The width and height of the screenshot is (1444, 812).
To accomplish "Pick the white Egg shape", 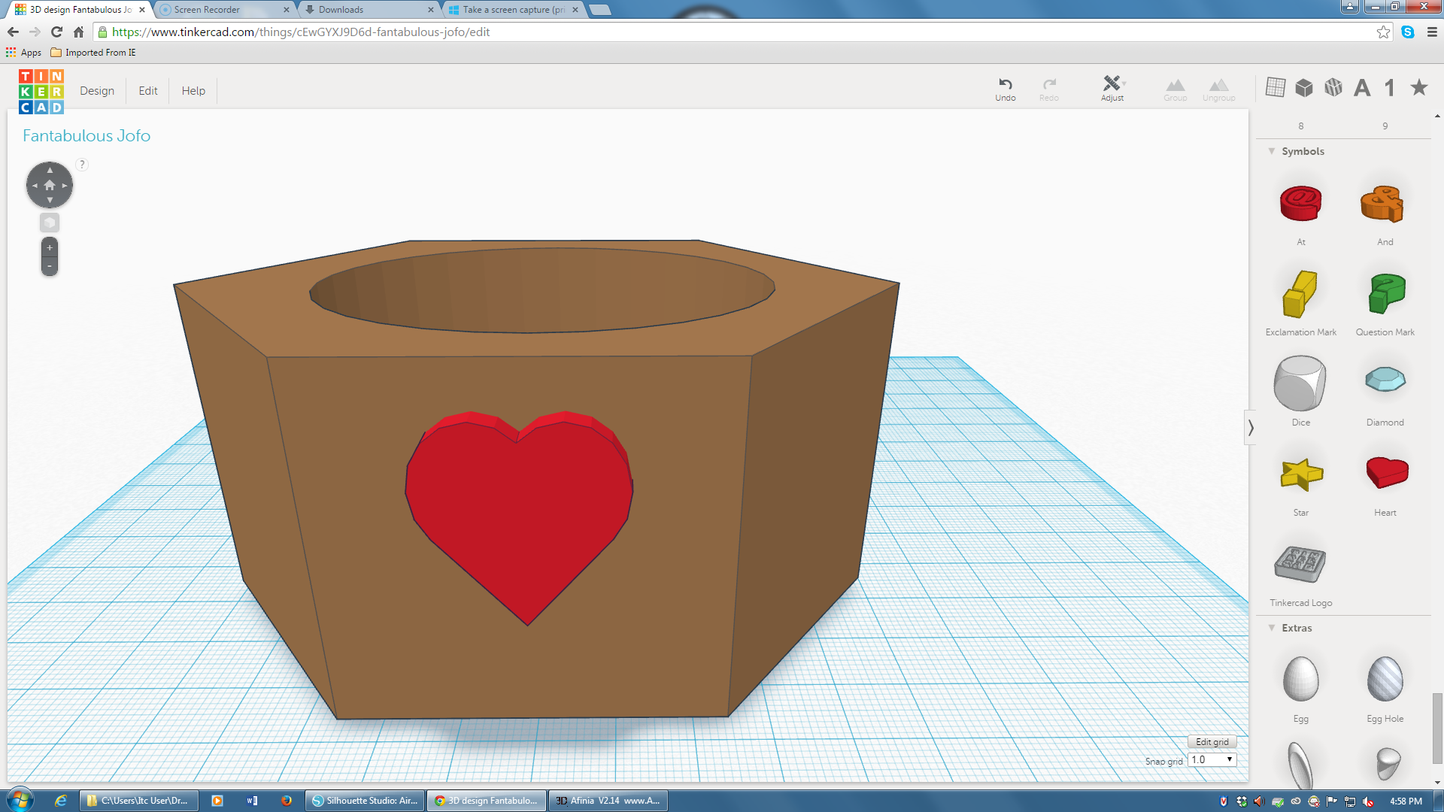I will tap(1300, 679).
